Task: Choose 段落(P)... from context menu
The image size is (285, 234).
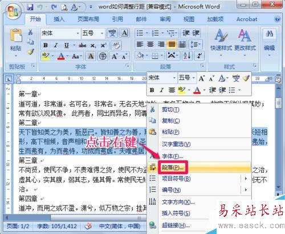Action: pyautogui.click(x=199, y=167)
